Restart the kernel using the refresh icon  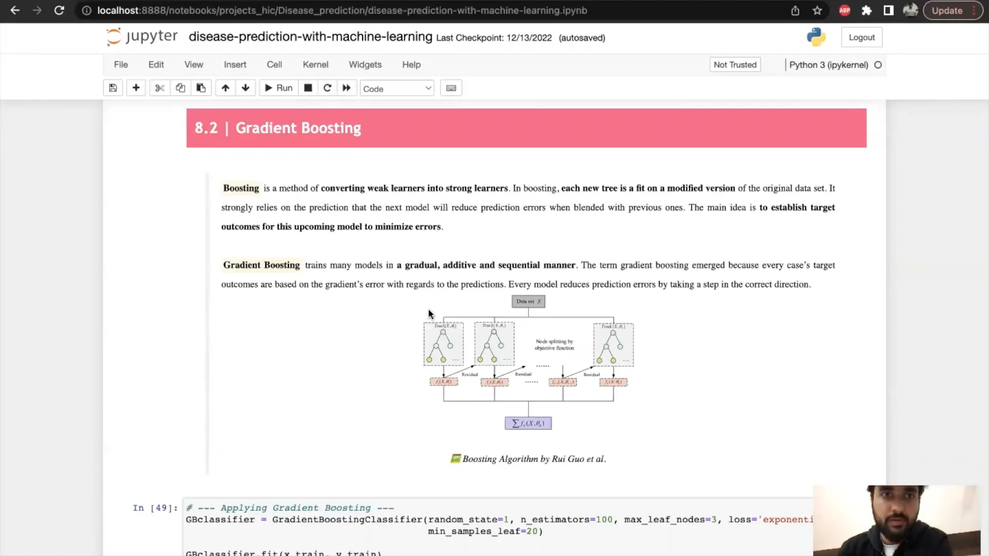tap(328, 88)
